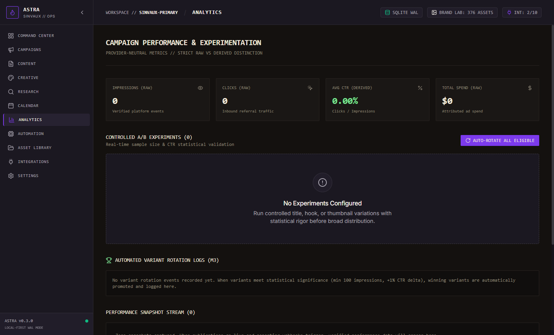Screen dimensions: 554x335
Task: Click the Asset Library folder icon
Action: point(11,148)
